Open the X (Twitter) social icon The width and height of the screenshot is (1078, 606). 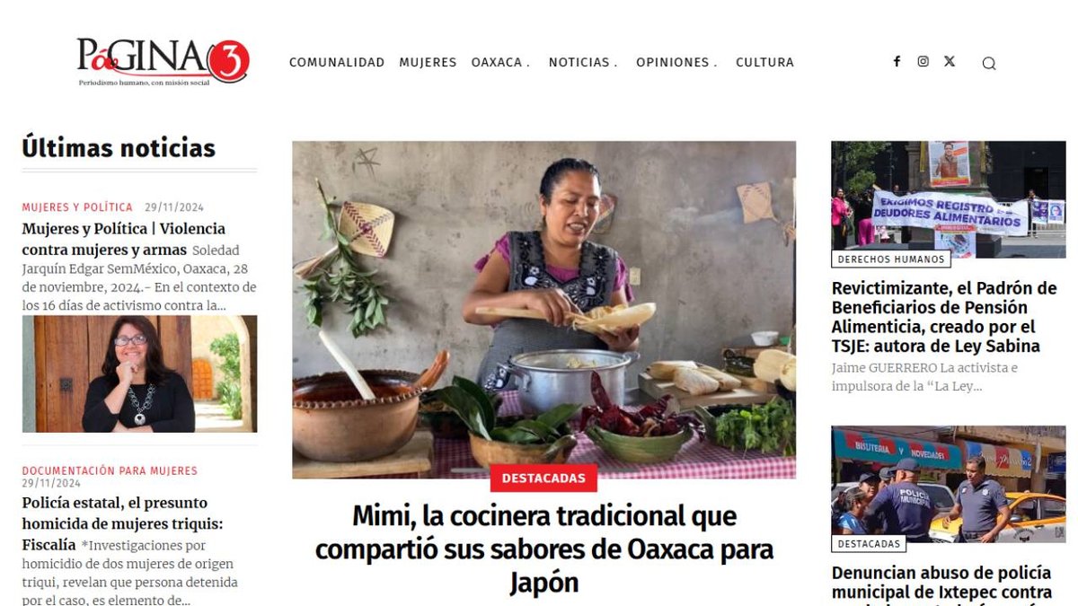[950, 62]
